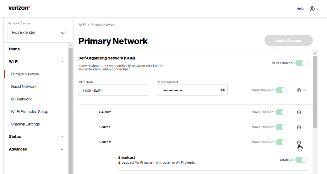This screenshot has height=174, width=327.
Task: Go to Channel Settings
Action: (x=25, y=124)
